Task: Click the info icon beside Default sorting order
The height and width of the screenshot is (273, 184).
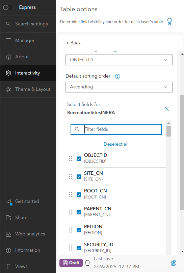Action: (117, 76)
